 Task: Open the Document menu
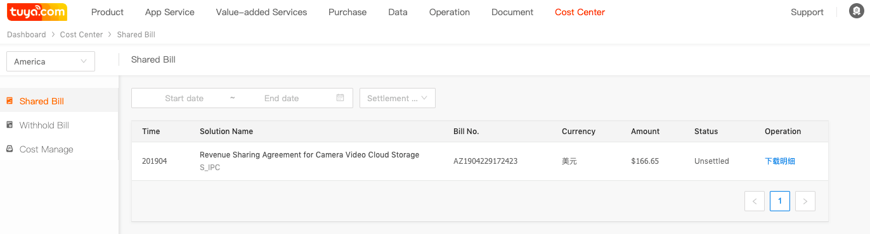click(x=512, y=12)
